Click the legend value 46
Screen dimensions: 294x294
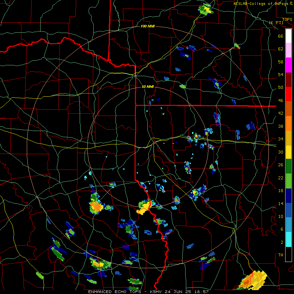tap(281, 101)
